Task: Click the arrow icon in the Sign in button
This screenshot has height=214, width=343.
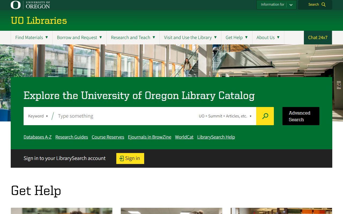Action: click(122, 158)
